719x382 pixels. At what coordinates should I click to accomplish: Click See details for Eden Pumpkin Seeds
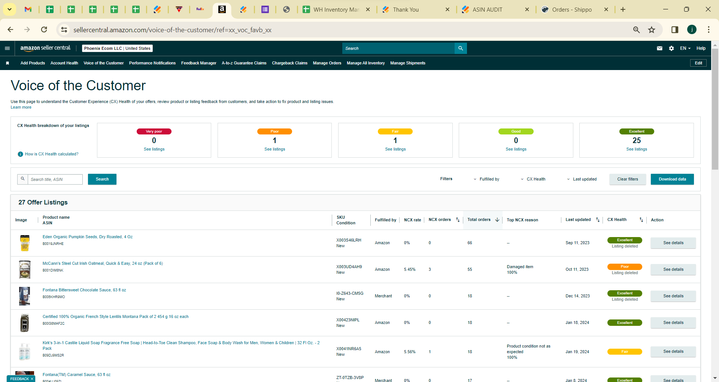673,243
